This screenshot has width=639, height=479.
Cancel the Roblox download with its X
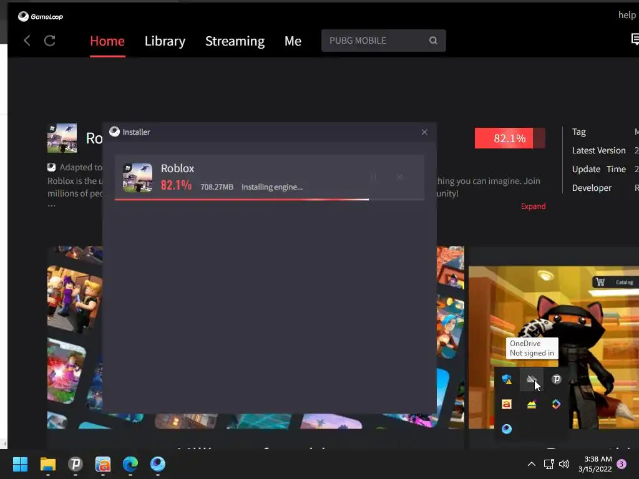[400, 177]
